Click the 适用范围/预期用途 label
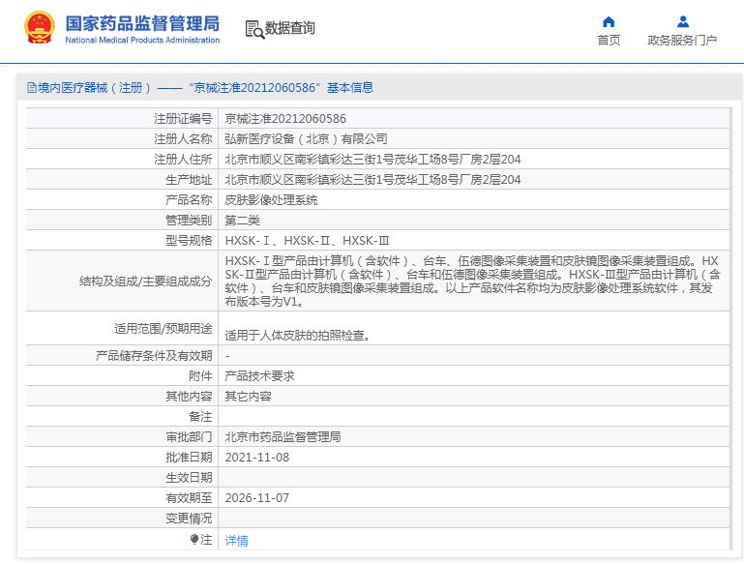 (164, 329)
